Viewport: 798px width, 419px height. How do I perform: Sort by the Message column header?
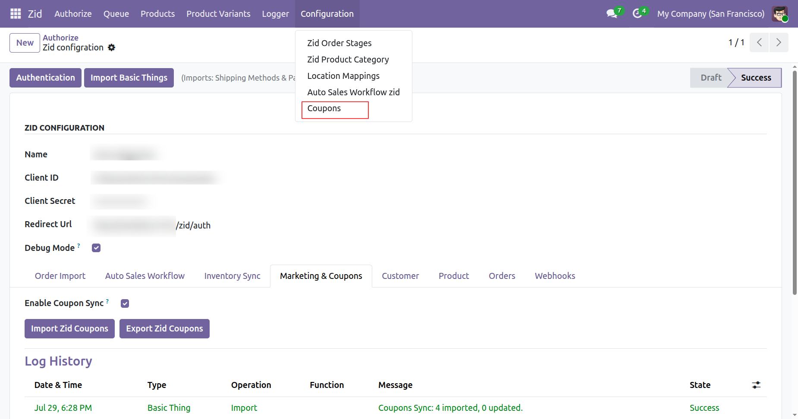(395, 385)
